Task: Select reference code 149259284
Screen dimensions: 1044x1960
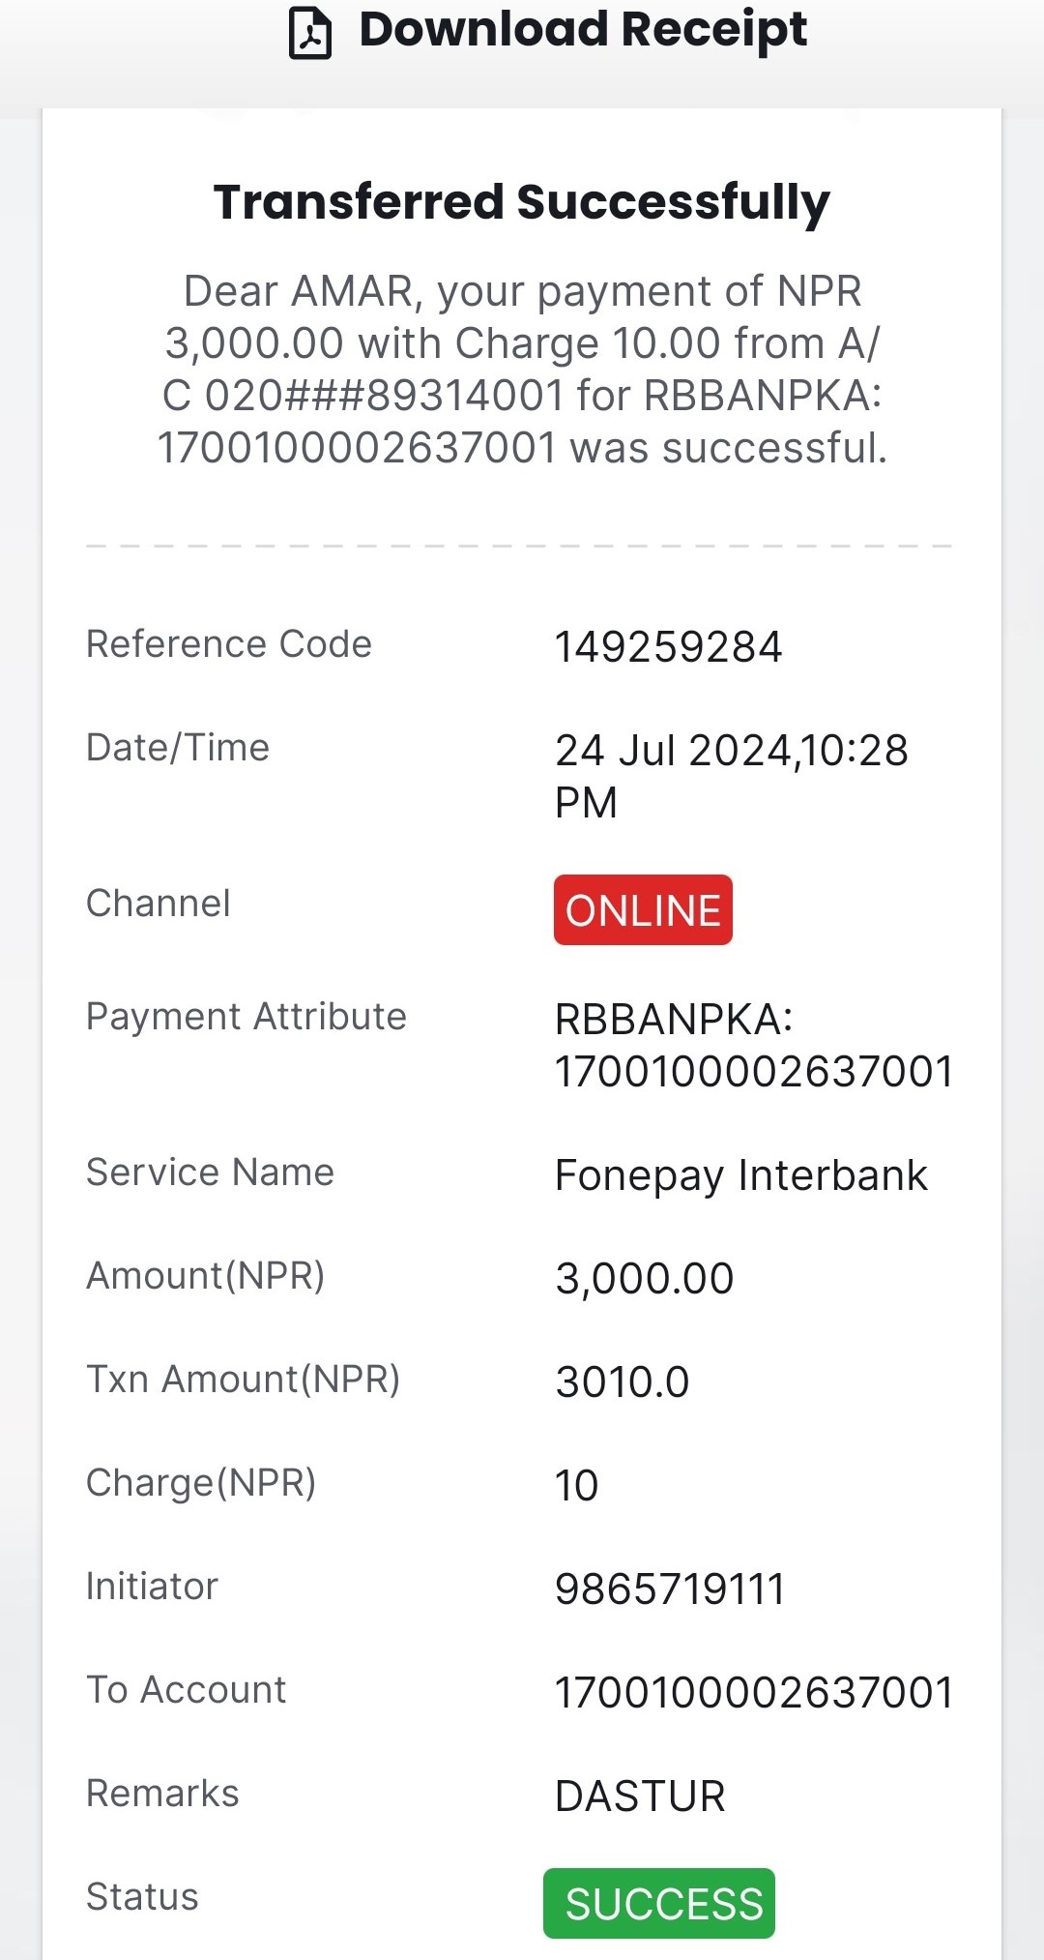Action: pos(668,647)
